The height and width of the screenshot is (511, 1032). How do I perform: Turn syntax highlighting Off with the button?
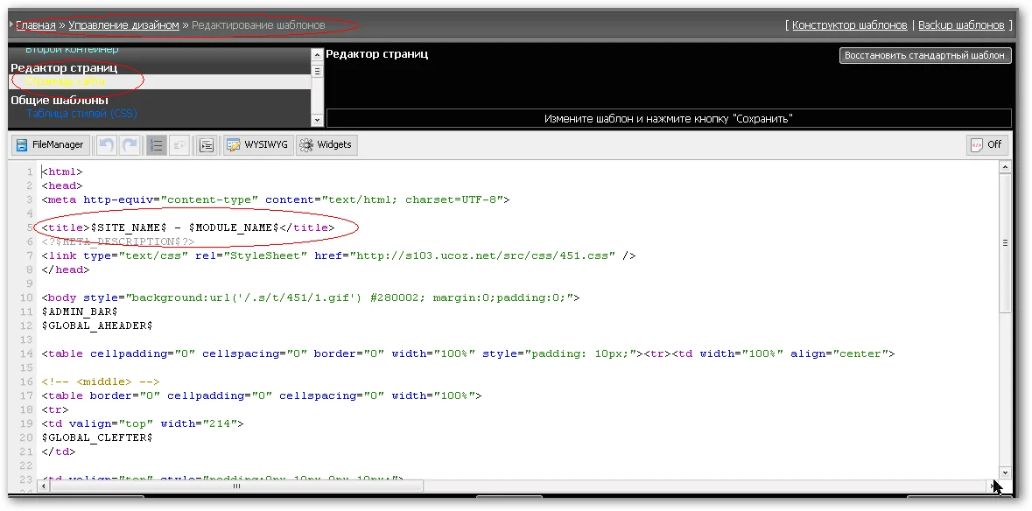point(986,144)
